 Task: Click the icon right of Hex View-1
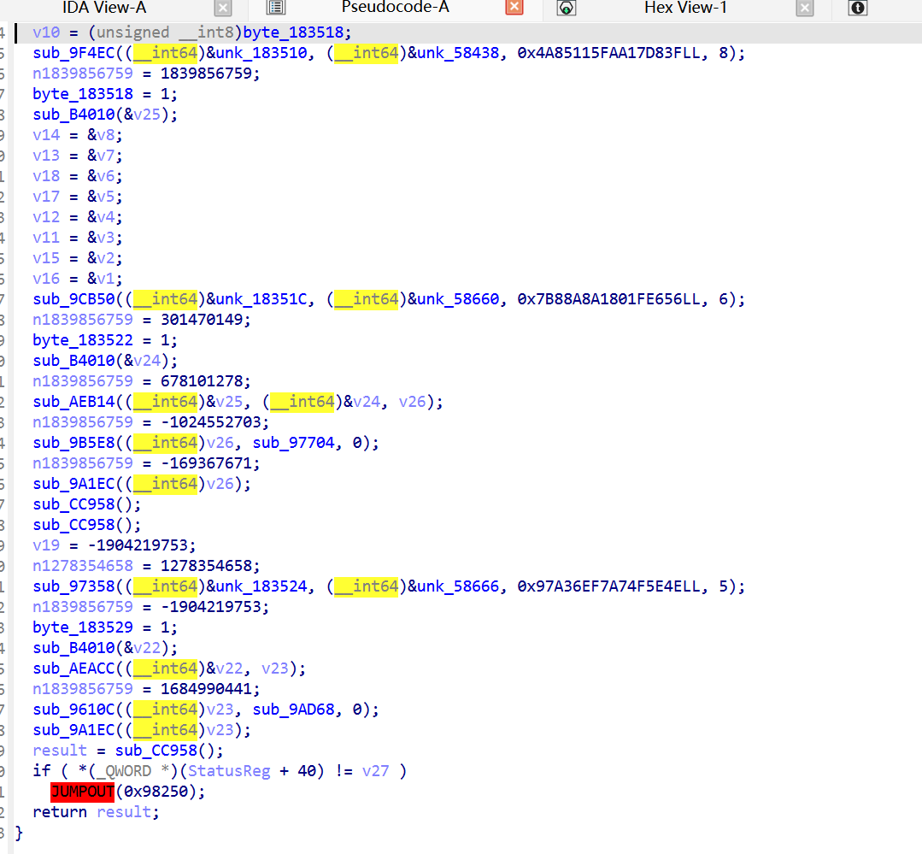click(x=858, y=8)
